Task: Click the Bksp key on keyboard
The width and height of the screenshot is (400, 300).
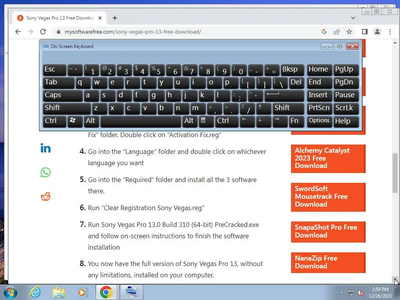Action: point(292,70)
